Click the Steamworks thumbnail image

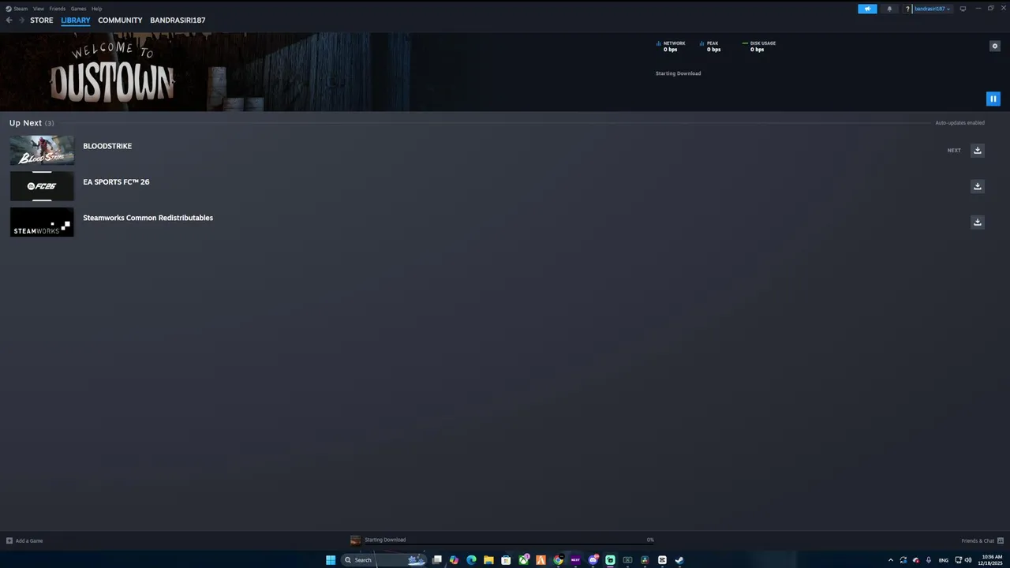pos(42,222)
